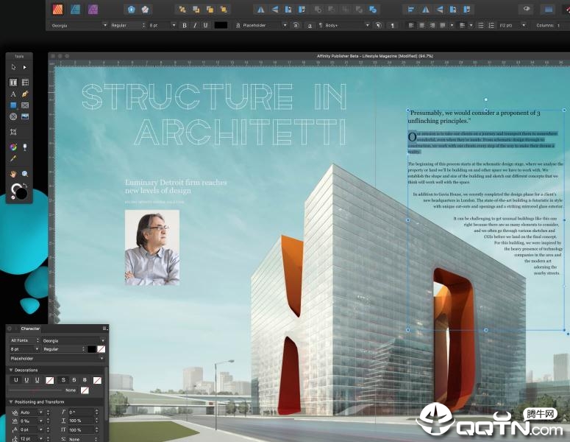Select the Vector Crop tool

(13, 132)
